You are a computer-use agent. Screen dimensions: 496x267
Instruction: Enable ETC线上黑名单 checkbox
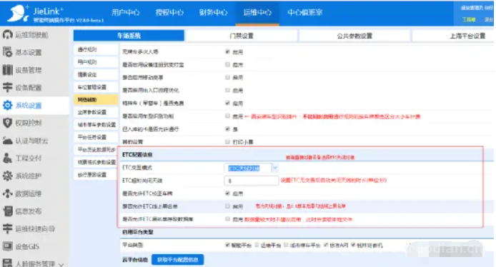[227, 206]
